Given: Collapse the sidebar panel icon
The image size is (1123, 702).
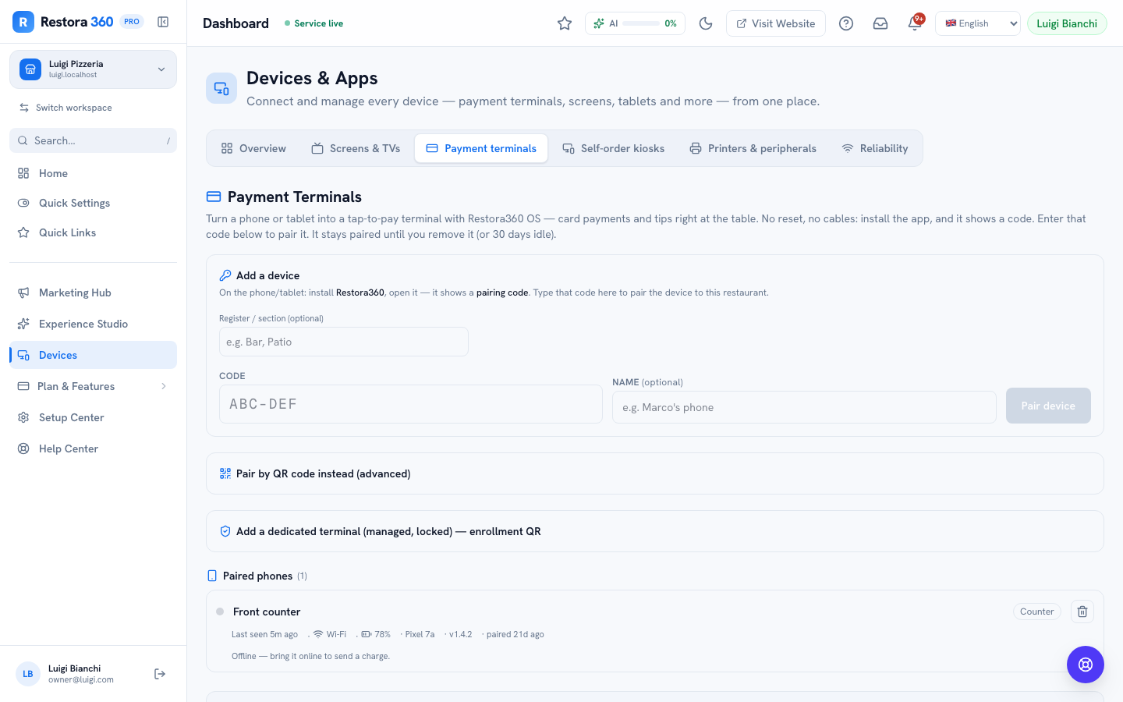Looking at the screenshot, I should coord(163,22).
